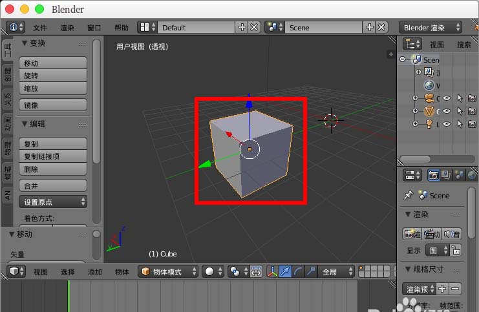Switch to the Render Layers properties tab

click(x=446, y=175)
